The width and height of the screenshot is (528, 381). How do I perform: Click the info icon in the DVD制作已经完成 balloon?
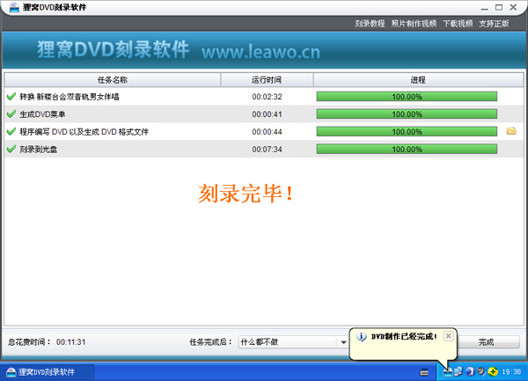tap(362, 337)
